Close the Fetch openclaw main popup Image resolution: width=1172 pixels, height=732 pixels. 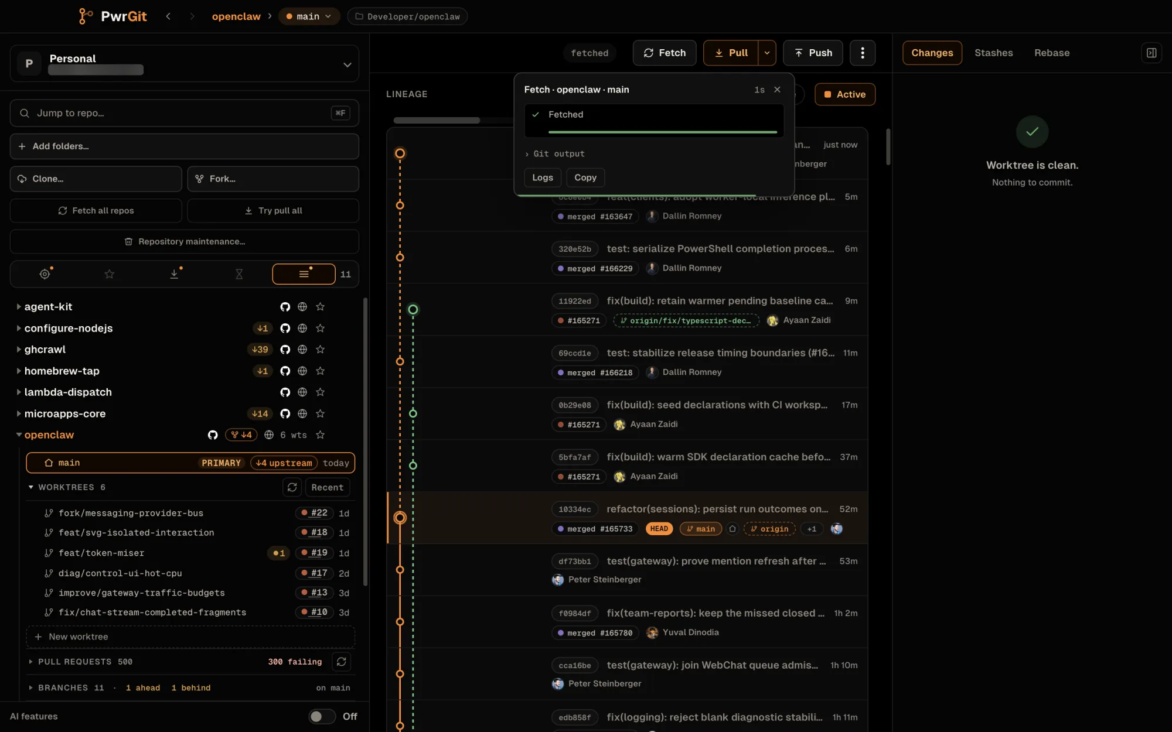click(x=777, y=90)
